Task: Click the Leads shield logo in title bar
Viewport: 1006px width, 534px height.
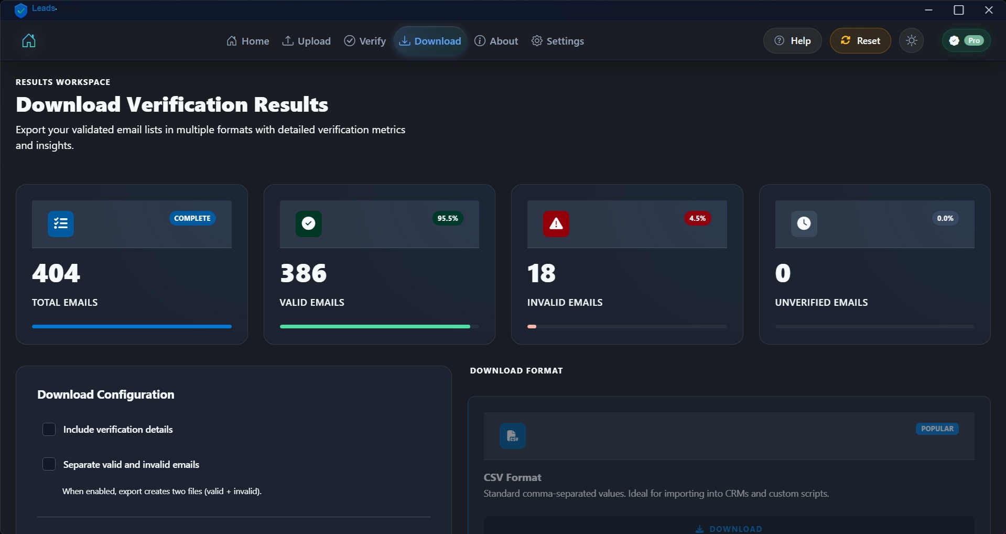Action: 20,10
